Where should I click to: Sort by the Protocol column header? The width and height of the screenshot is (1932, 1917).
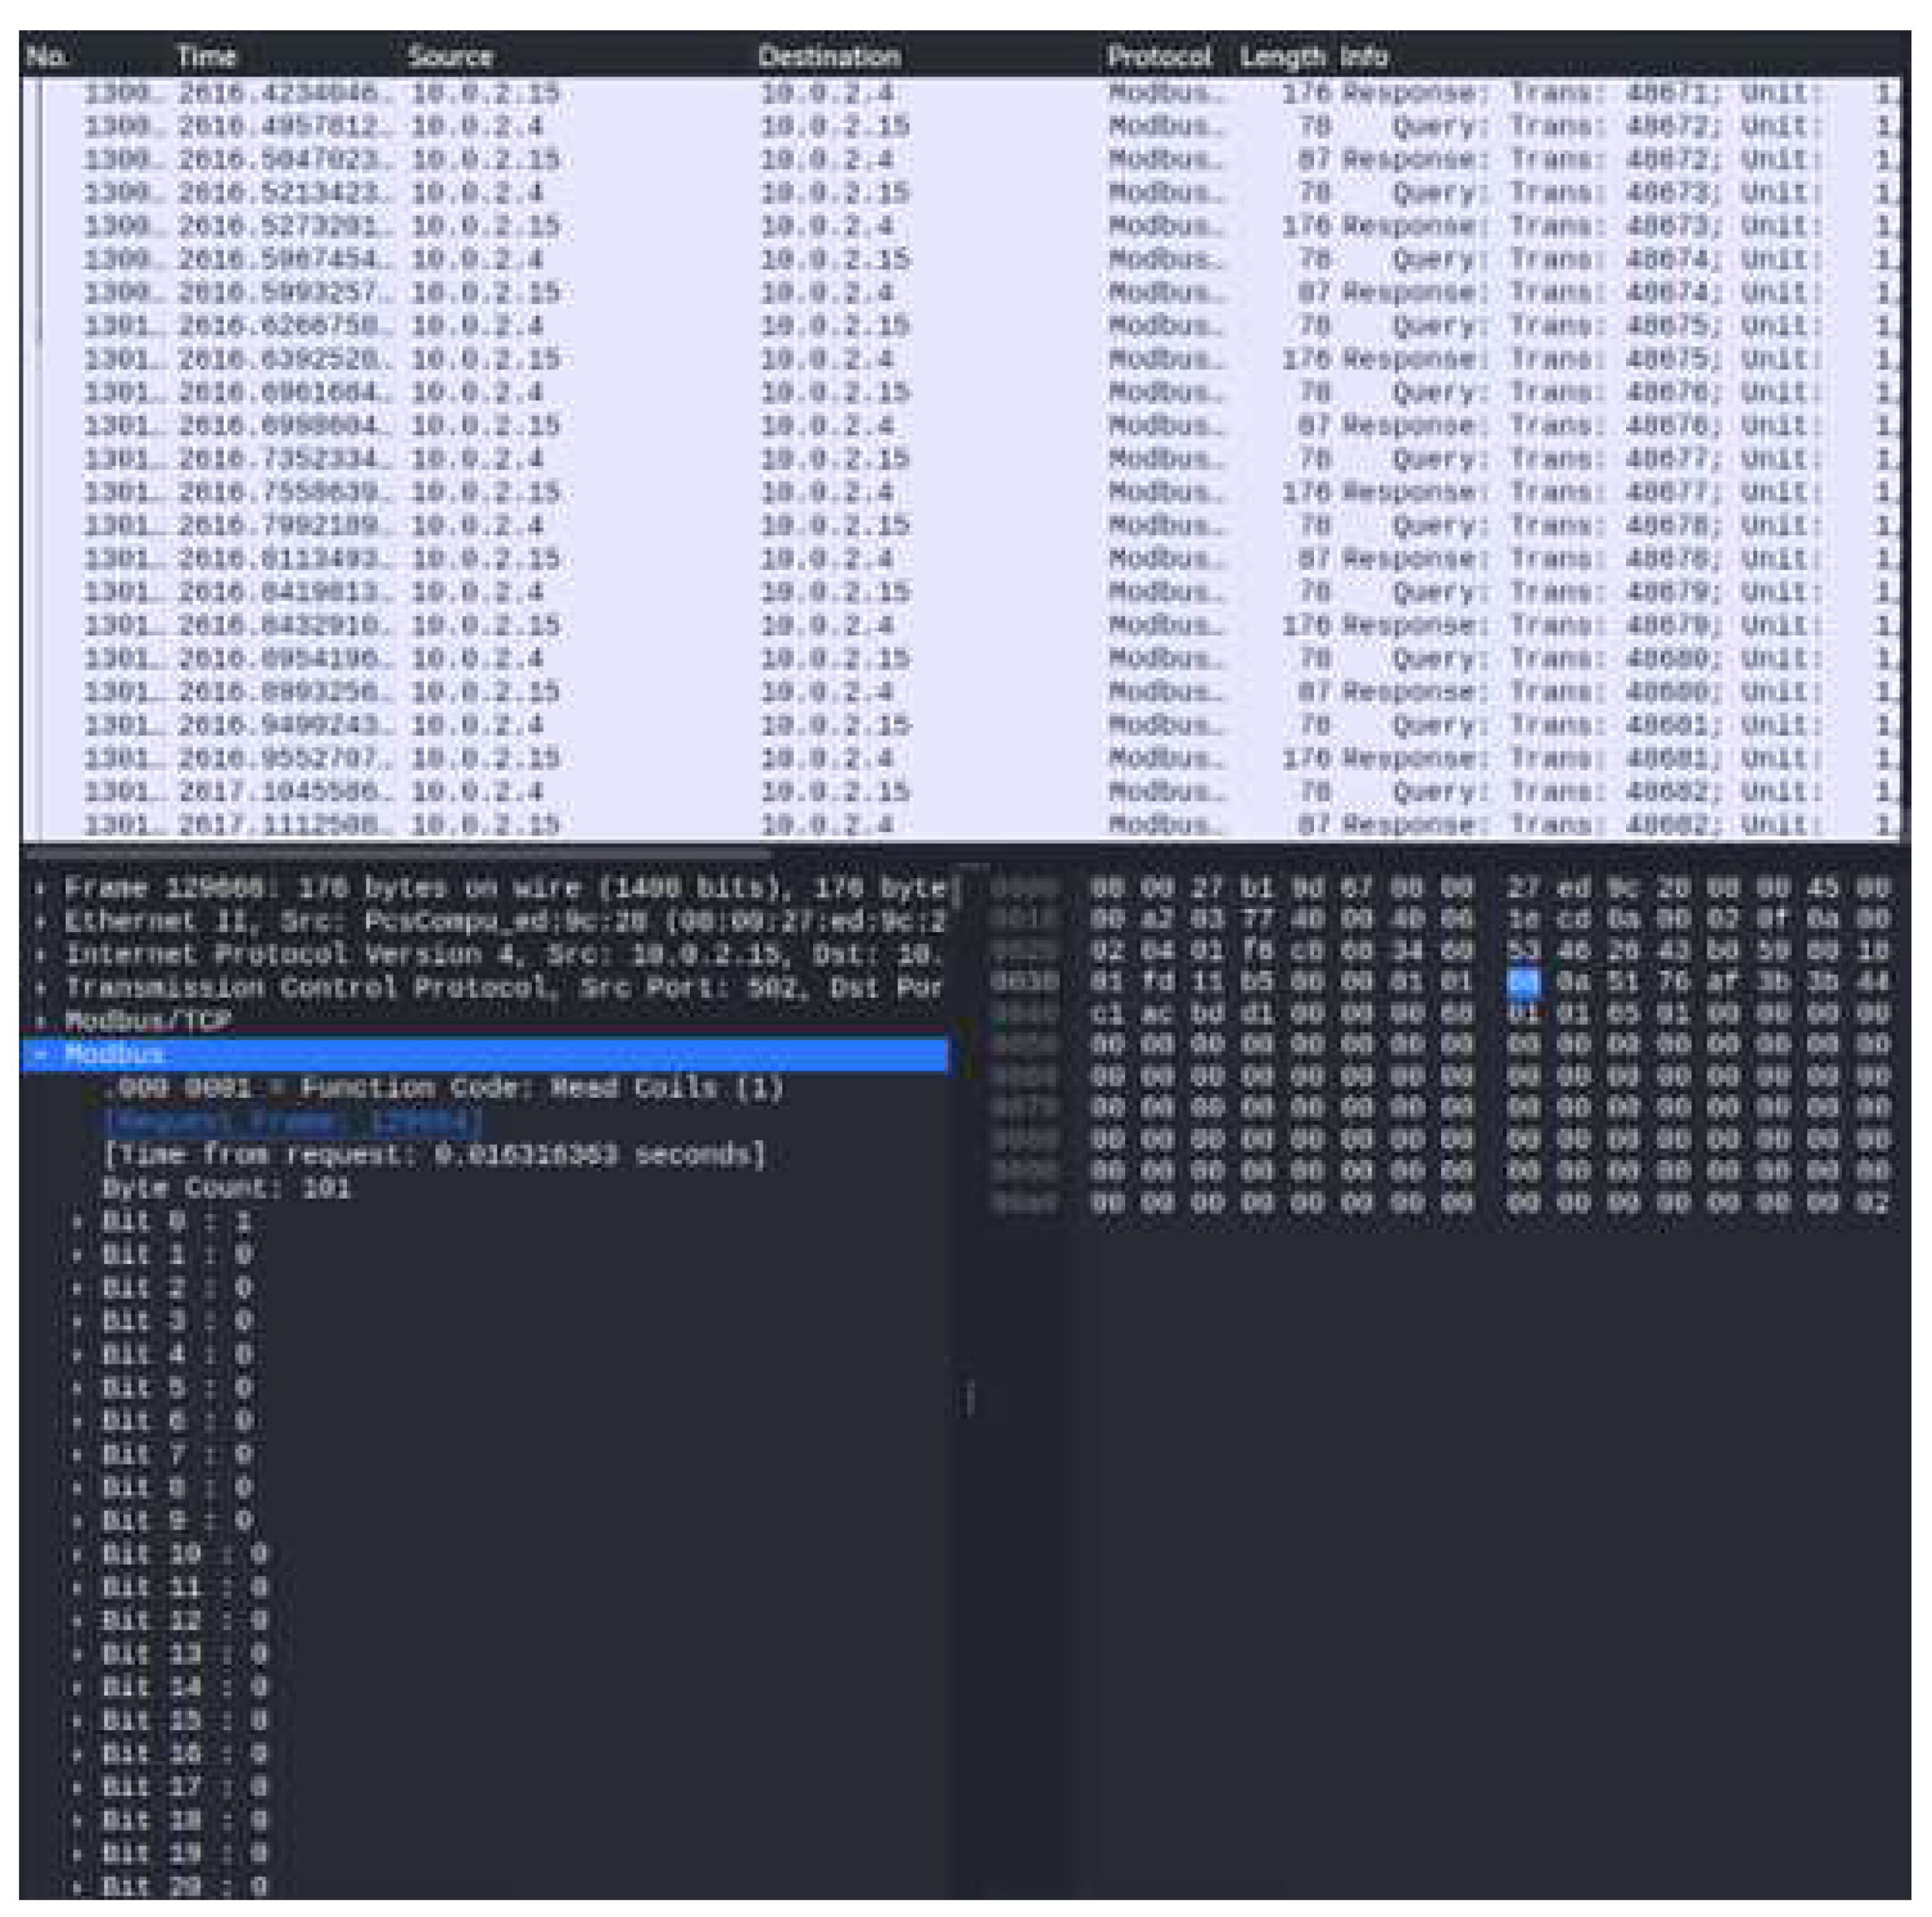point(1160,57)
